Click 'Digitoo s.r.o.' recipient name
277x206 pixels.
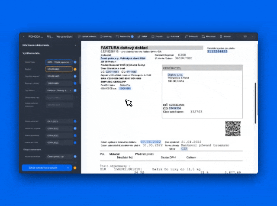pyautogui.click(x=175, y=75)
